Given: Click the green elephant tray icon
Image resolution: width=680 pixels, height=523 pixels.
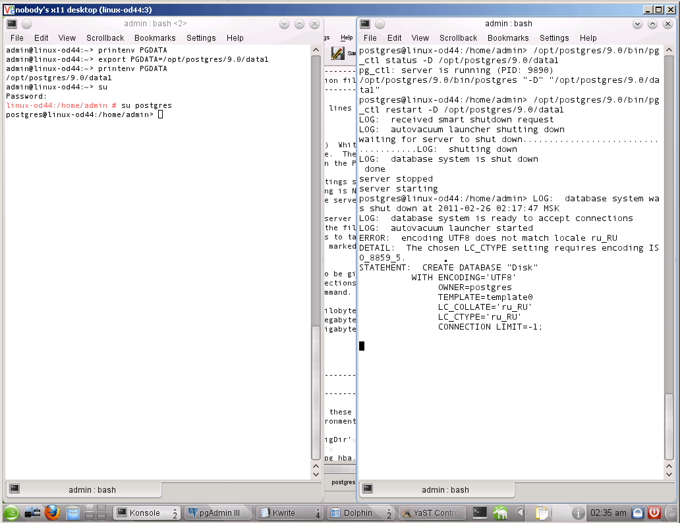Looking at the screenshot, I should tap(500, 513).
